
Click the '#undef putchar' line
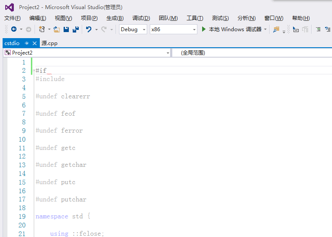(61, 199)
